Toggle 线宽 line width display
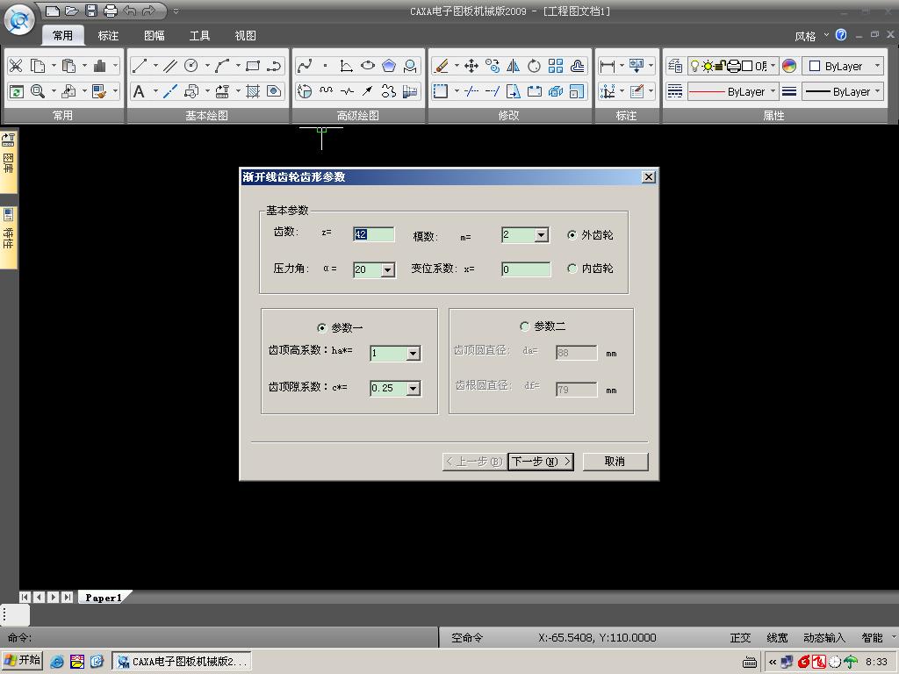 coord(777,638)
